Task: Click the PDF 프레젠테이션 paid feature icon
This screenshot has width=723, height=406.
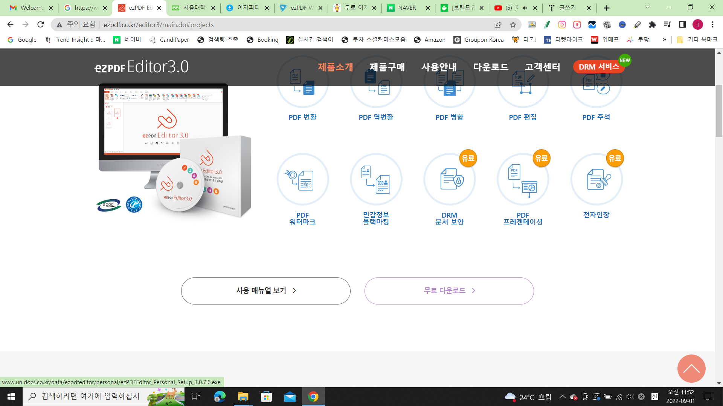Action: coord(523,179)
